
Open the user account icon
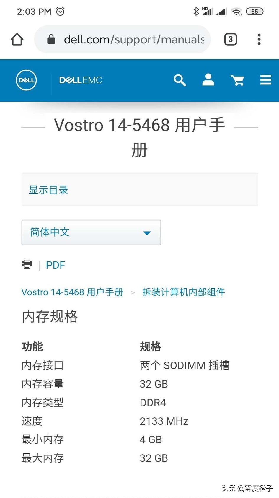(208, 80)
